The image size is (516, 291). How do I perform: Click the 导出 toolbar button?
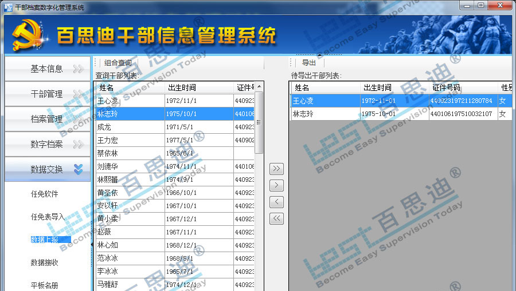point(308,63)
